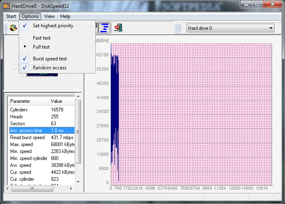This screenshot has height=204, width=285.
Task: Select the Read burst speed row
Action: pos(42,137)
